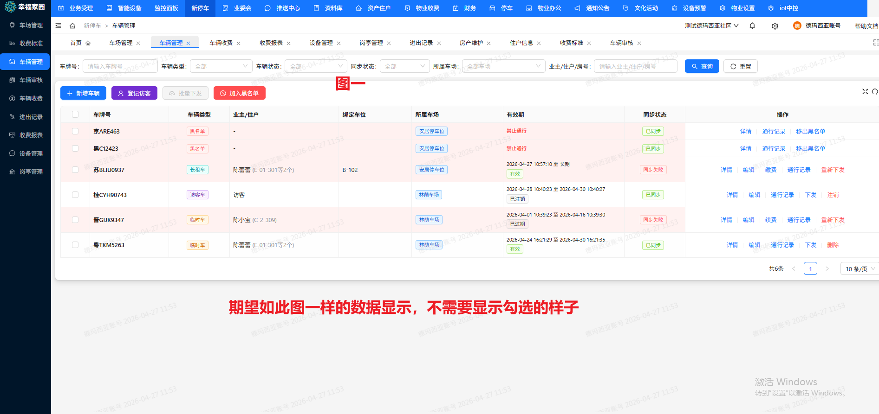Open 岗亭管理 in the left sidebar

click(31, 172)
